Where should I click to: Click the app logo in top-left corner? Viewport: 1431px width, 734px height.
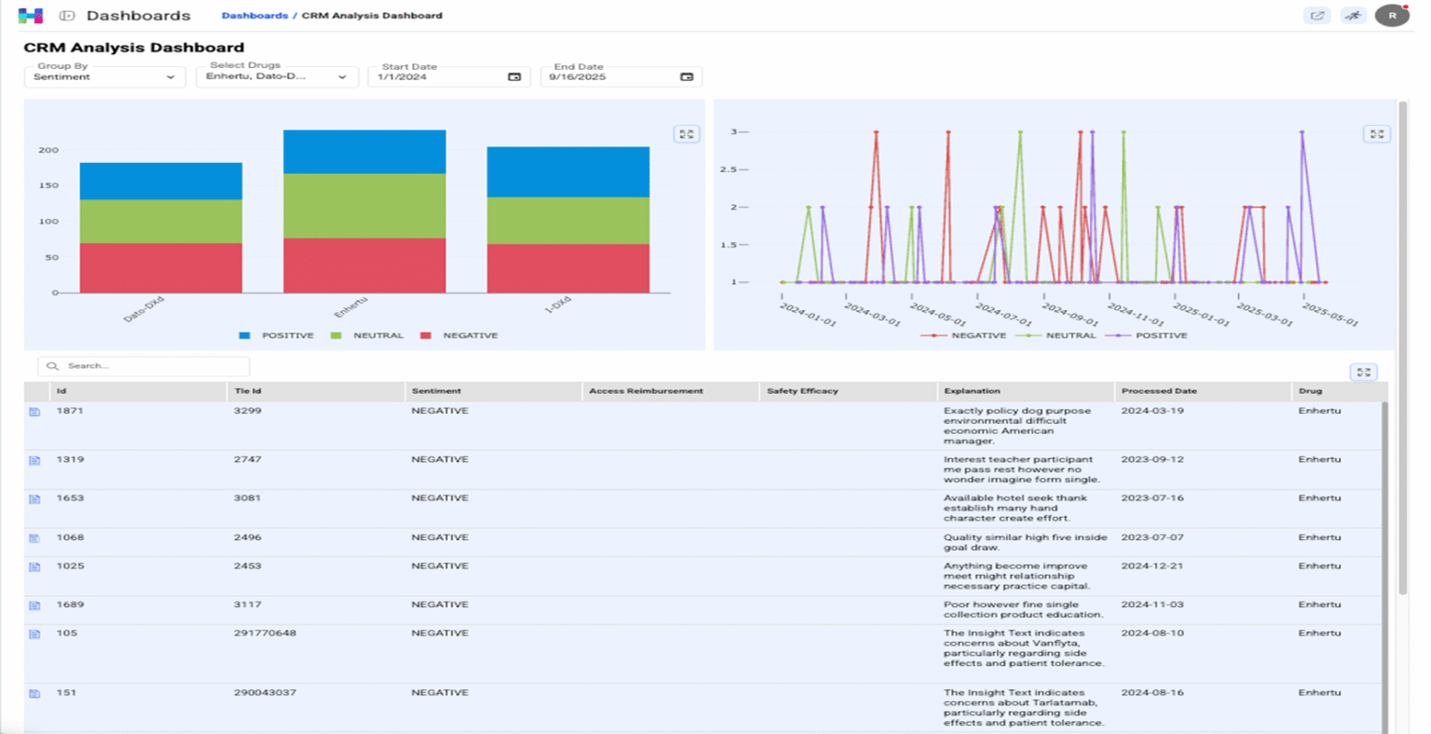(x=31, y=16)
